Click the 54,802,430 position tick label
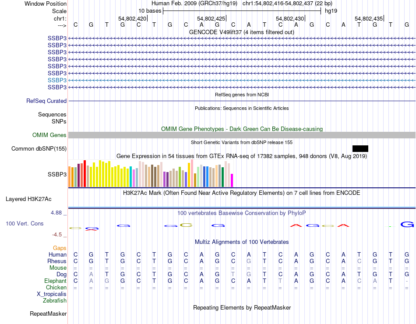The width and height of the screenshot is (416, 324). click(290, 18)
